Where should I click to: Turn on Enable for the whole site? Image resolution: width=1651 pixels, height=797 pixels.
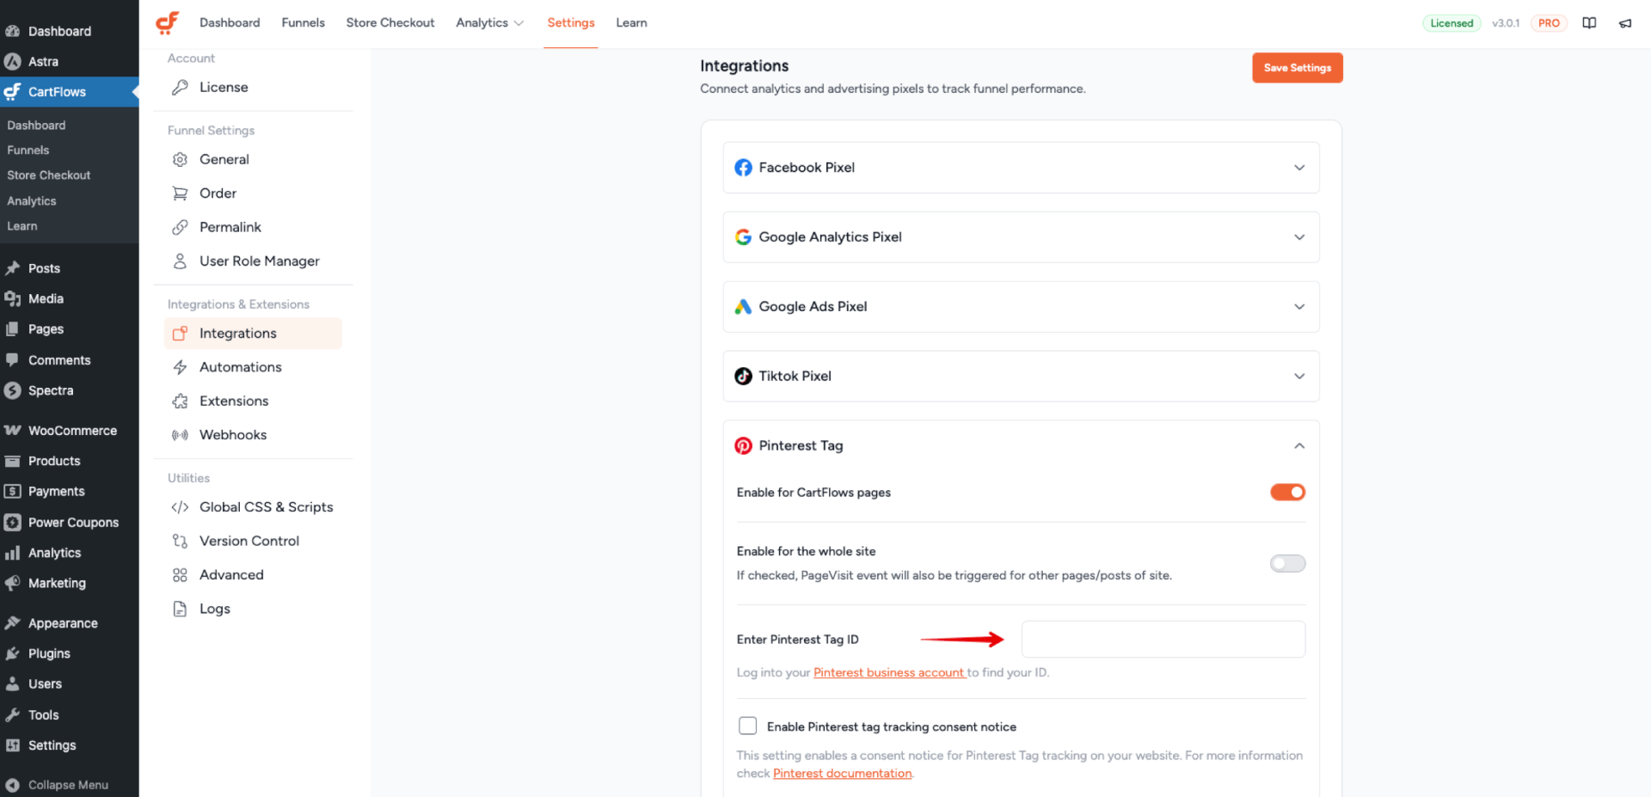[x=1287, y=564]
